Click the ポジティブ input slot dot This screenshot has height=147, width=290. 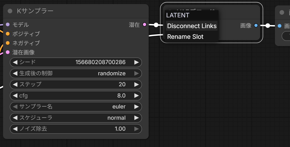tap(8, 34)
